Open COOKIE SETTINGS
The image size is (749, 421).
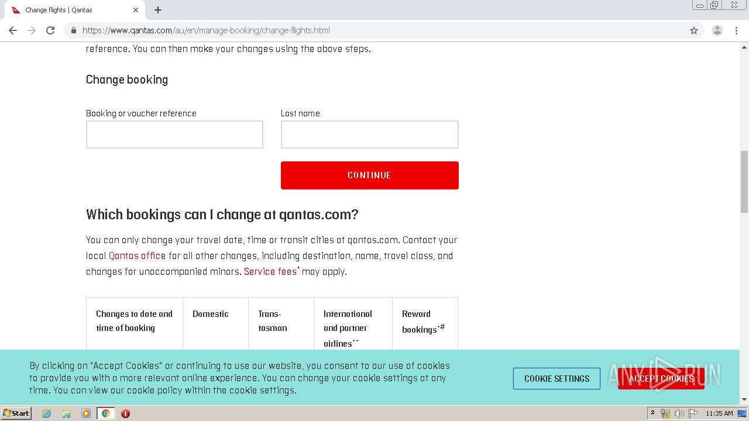click(556, 378)
